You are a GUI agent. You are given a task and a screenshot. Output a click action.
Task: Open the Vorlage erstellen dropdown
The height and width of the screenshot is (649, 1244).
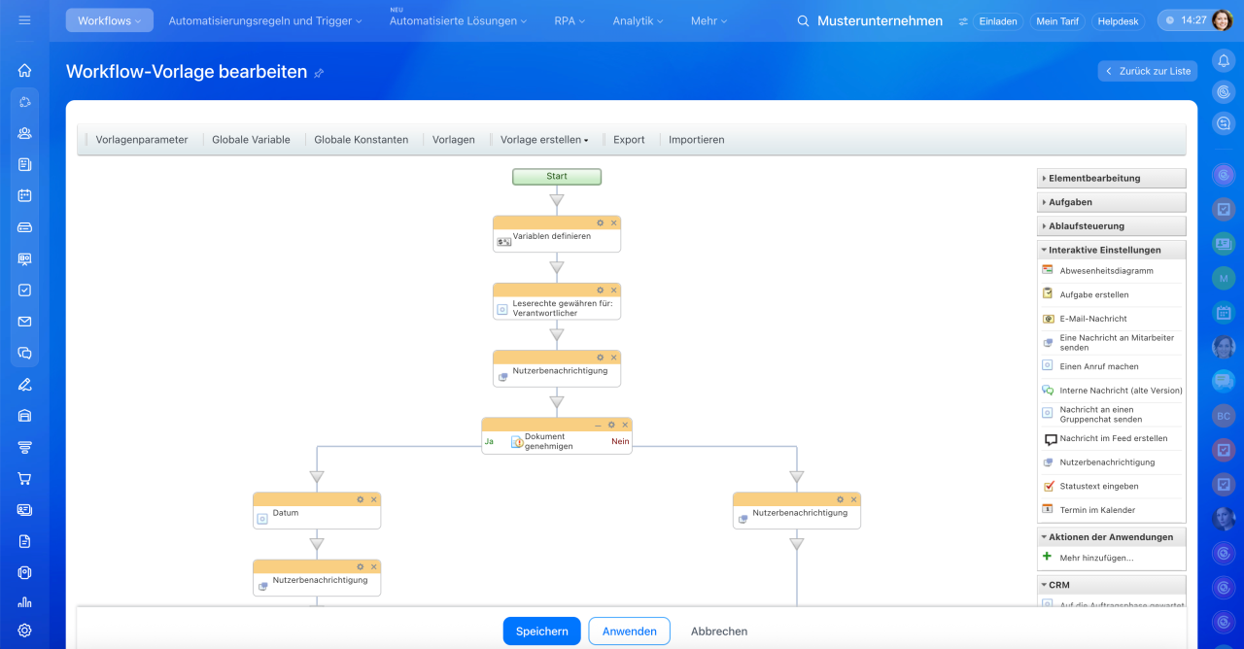pos(544,140)
